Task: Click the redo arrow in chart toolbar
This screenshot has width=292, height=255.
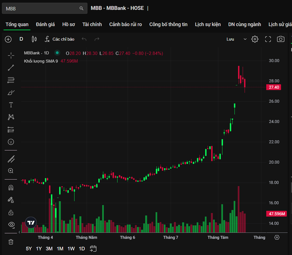Action: [97, 39]
